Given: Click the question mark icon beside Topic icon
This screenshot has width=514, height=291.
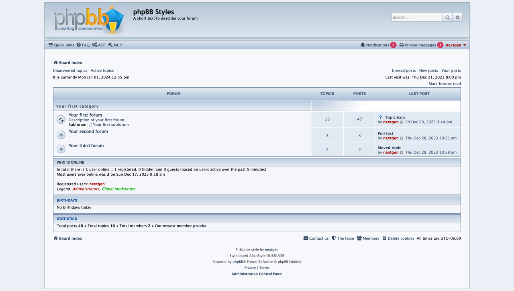Looking at the screenshot, I should coord(380,117).
